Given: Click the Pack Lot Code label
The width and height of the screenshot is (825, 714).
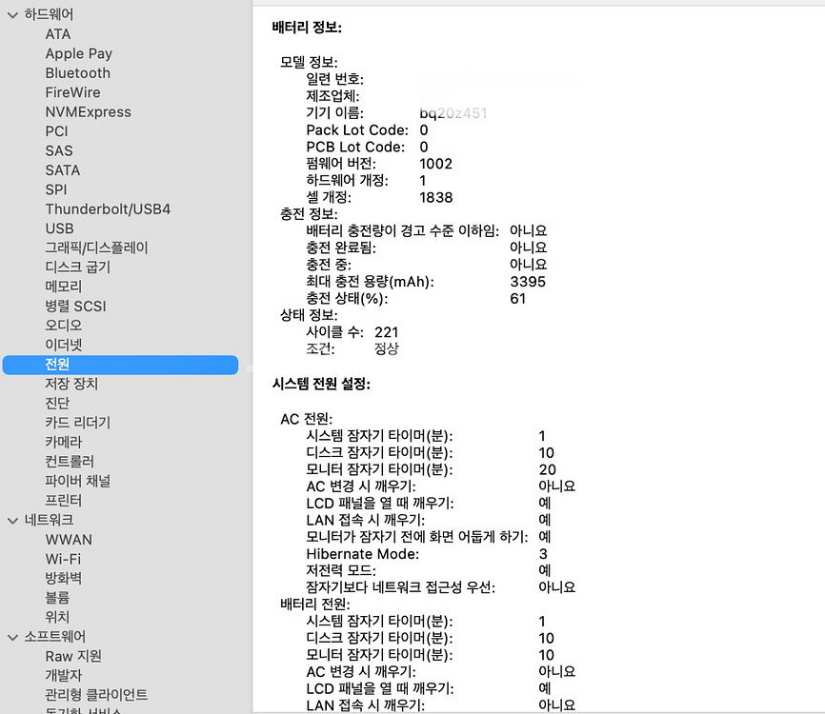Looking at the screenshot, I should pyautogui.click(x=357, y=129).
